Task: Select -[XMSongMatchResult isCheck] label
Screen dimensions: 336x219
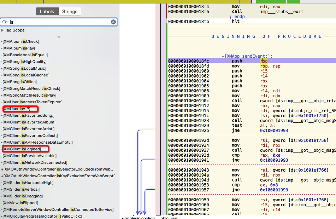Action: 31,88
